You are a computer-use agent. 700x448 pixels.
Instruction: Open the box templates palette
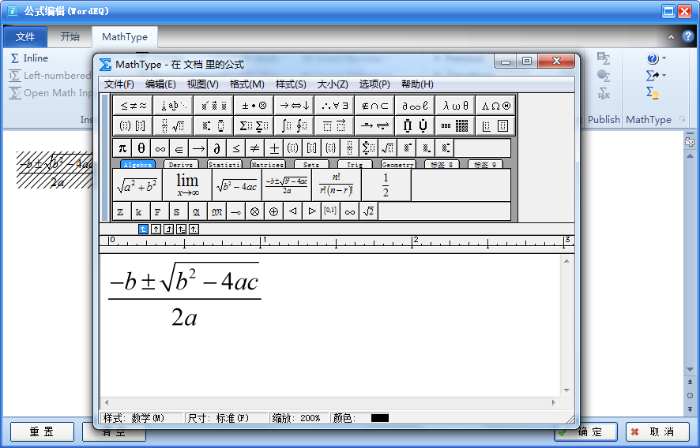pos(495,126)
